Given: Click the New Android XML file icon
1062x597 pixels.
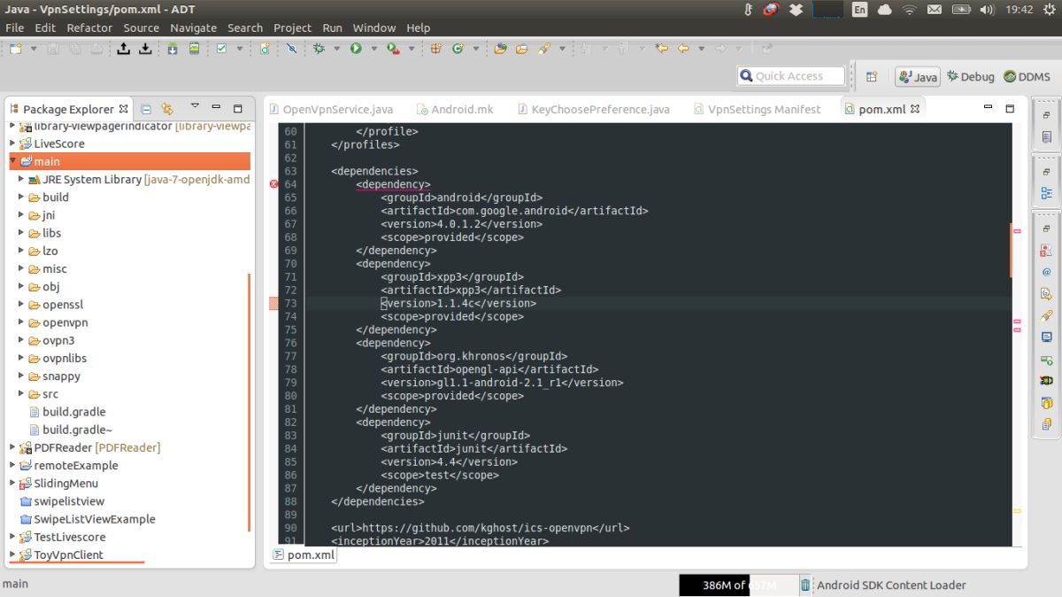Looking at the screenshot, I should coord(265,49).
